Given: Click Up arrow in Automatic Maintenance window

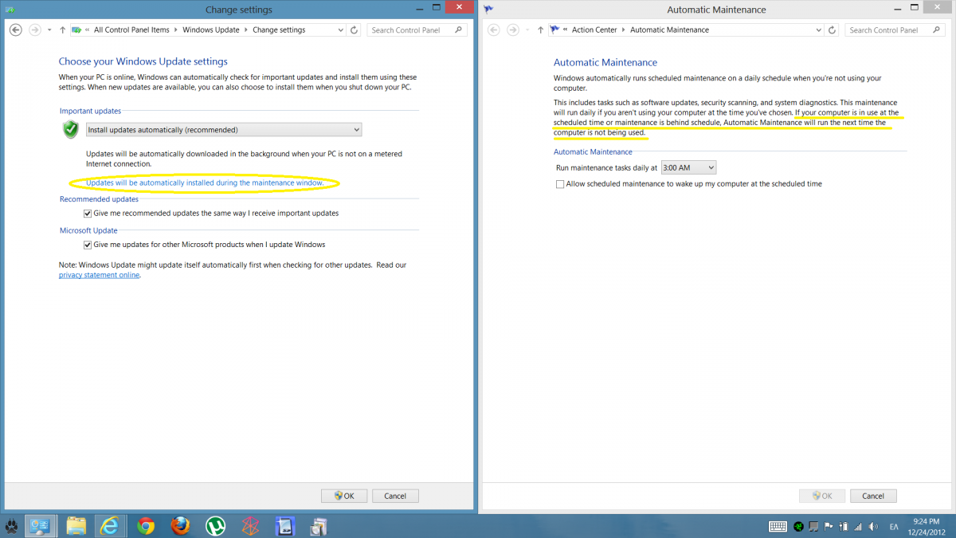Looking at the screenshot, I should click(541, 29).
